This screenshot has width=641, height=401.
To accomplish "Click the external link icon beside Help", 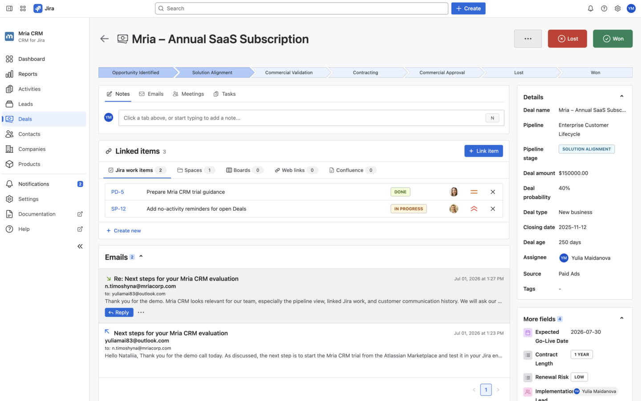I will coord(80,229).
